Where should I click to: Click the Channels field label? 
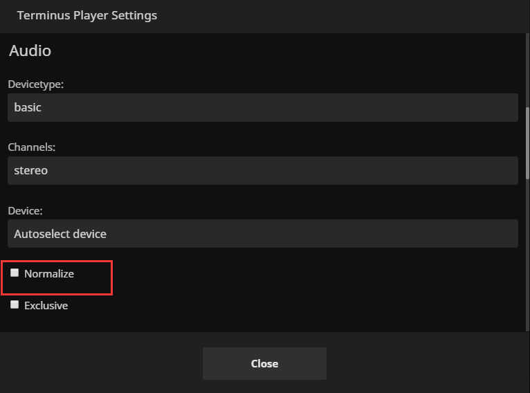click(32, 147)
